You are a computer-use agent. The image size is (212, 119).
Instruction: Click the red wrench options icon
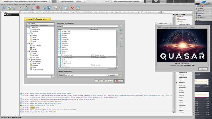pyautogui.click(x=38, y=8)
